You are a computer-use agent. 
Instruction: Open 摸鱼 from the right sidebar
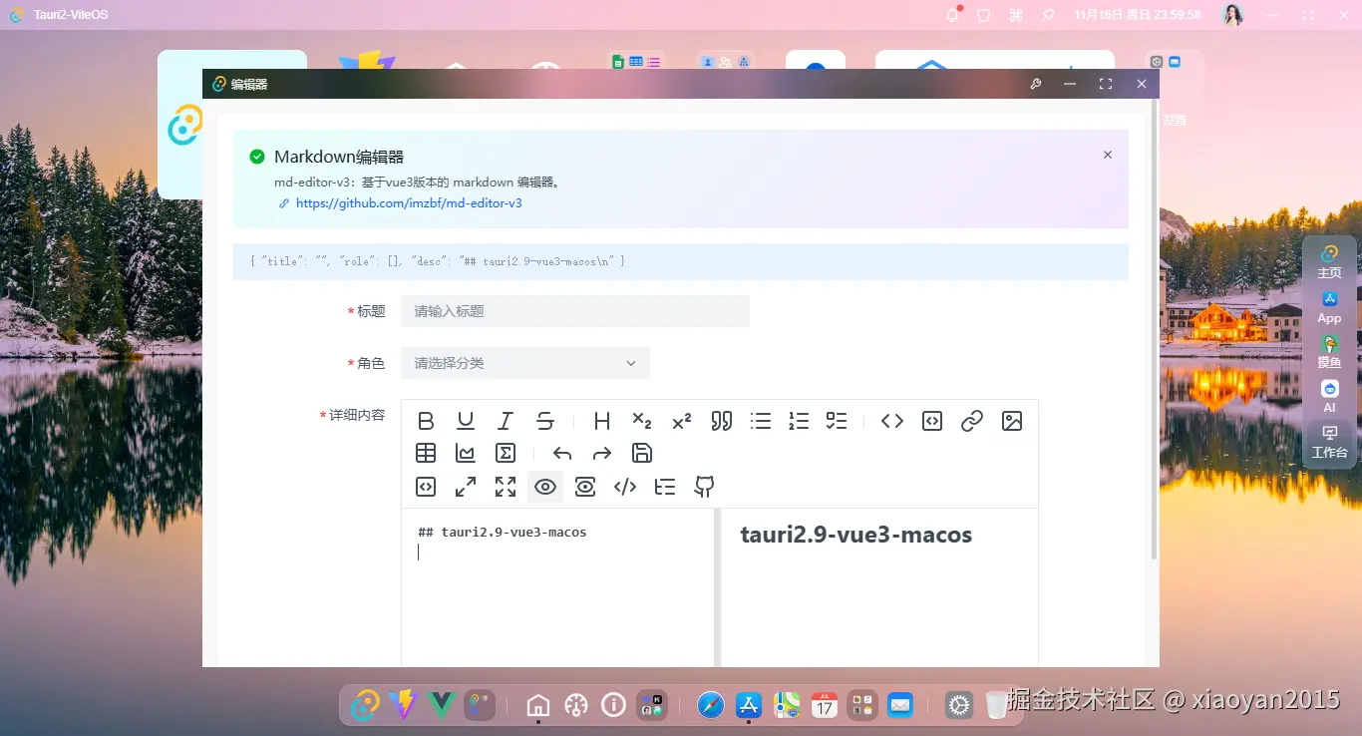pos(1329,351)
